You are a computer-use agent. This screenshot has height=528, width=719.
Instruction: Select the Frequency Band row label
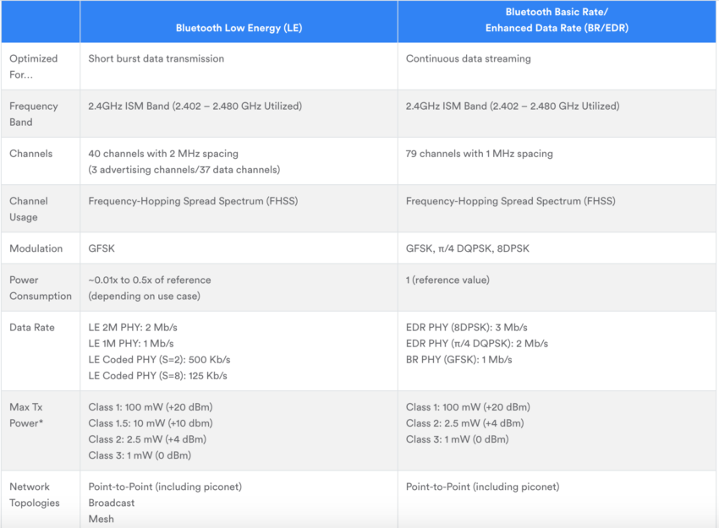(34, 114)
